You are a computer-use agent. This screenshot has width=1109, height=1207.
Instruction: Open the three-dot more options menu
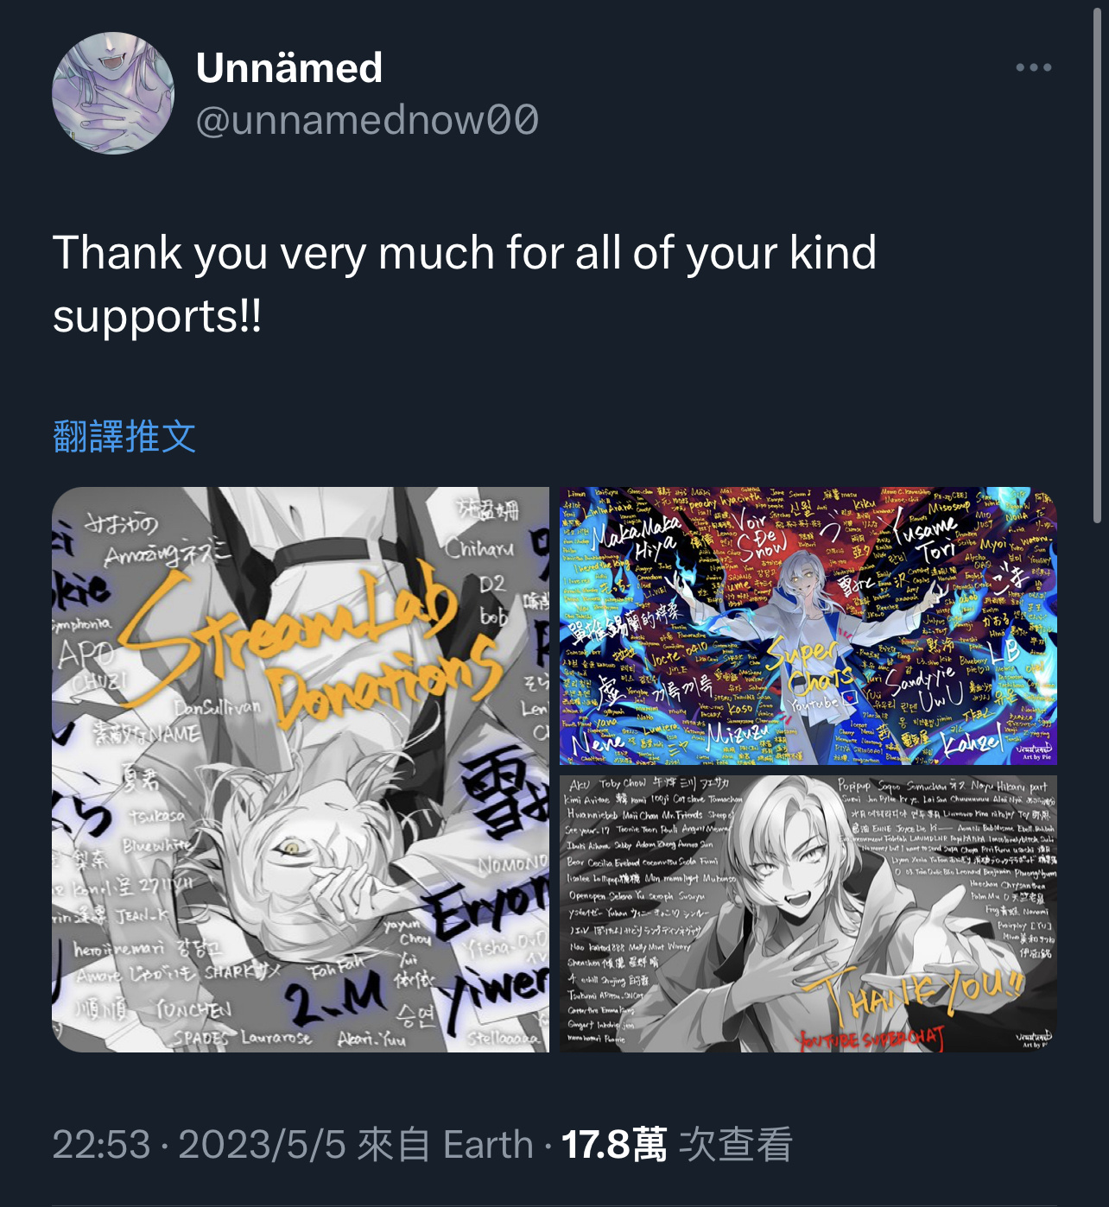pos(1033,67)
